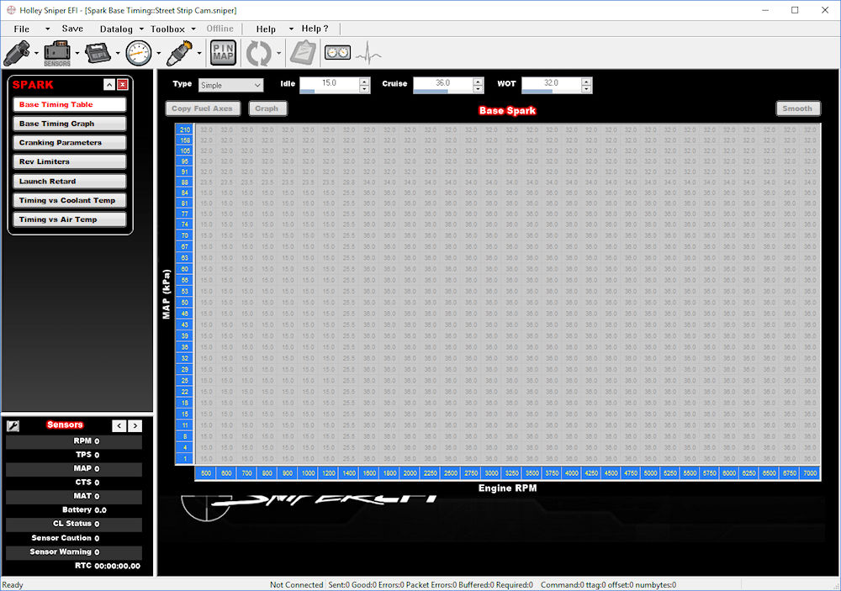Click the Battery sensor reading row
This screenshot has height=591, width=841.
[x=74, y=510]
